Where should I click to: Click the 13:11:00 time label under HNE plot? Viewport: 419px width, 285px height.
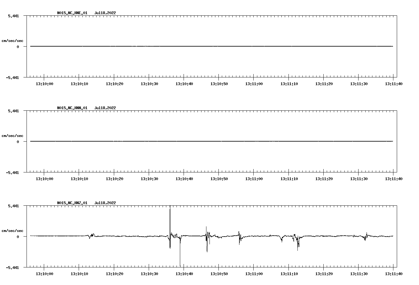click(254, 84)
